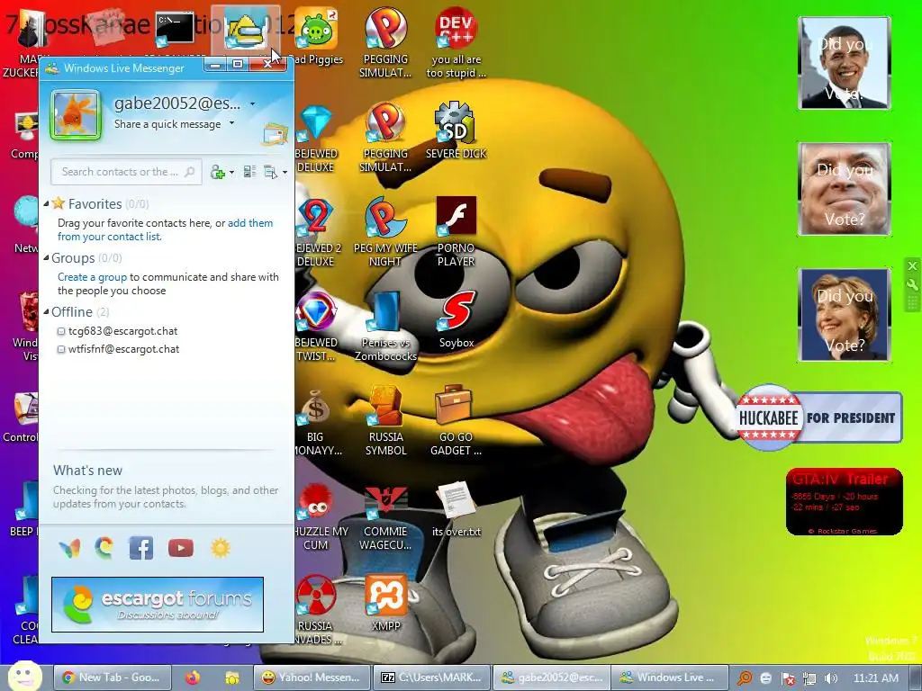Screen dimensions: 922x691
Task: Click the McCain 'Did you Vote?' gadget
Action: pyautogui.click(x=845, y=189)
